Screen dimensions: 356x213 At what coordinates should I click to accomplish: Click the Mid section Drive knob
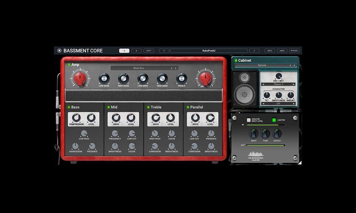click(116, 118)
